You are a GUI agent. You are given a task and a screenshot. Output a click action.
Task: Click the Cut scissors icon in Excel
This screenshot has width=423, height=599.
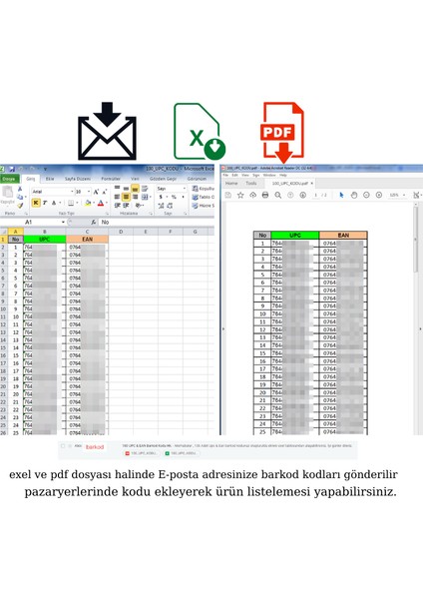(x=20, y=189)
